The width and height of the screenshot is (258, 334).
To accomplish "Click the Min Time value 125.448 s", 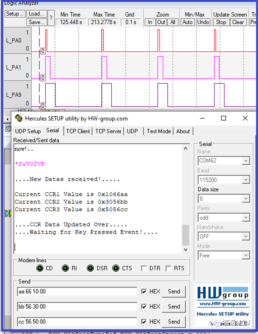I will [71, 22].
